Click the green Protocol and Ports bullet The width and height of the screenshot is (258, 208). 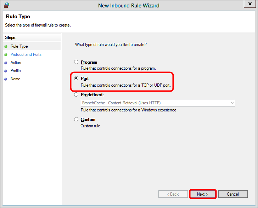click(6, 54)
